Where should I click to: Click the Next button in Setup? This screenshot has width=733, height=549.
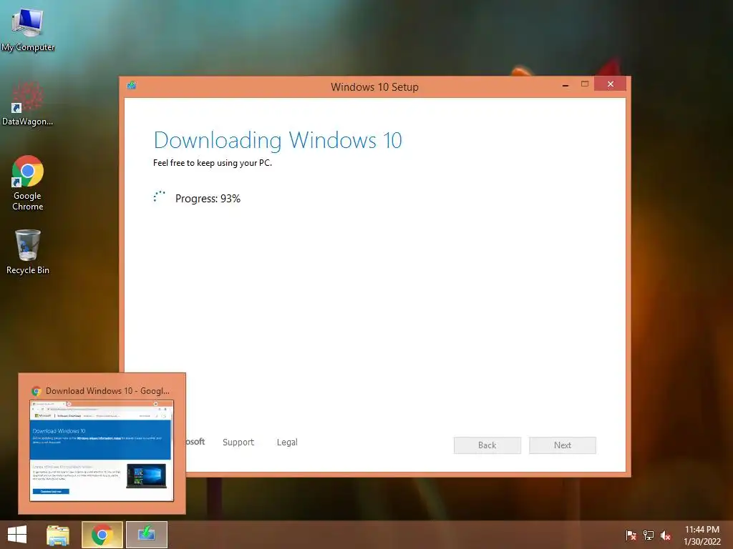click(563, 445)
